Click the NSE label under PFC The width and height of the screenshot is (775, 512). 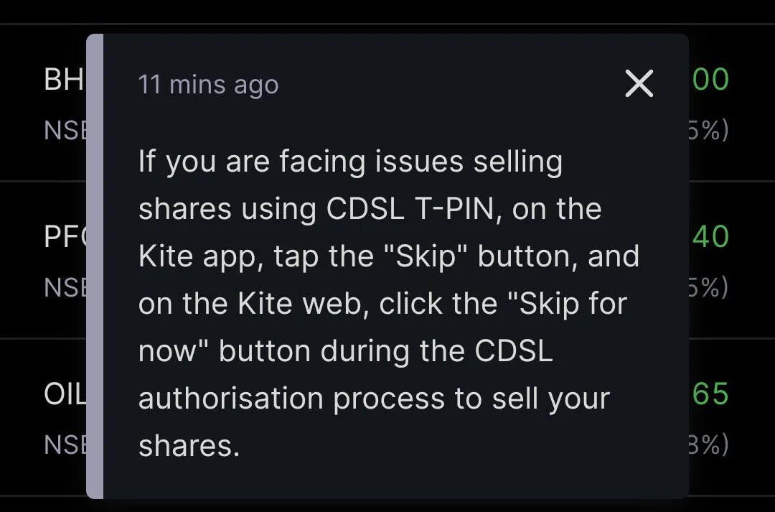65,287
